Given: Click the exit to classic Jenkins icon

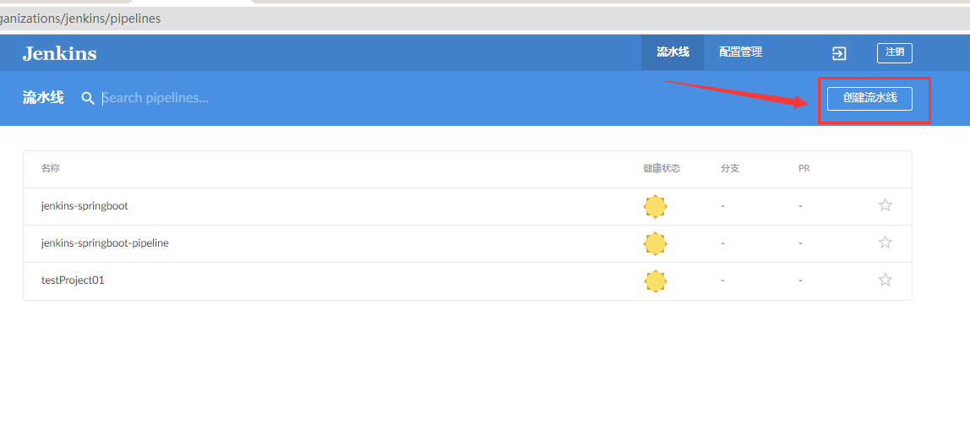Looking at the screenshot, I should [839, 53].
